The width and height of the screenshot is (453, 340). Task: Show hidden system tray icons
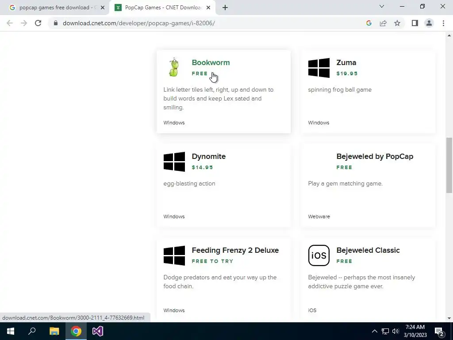pos(374,331)
